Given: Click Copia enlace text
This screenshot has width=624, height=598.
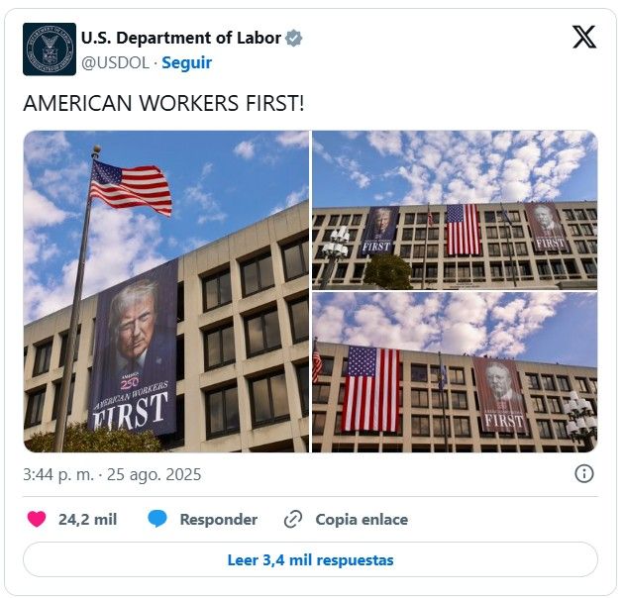Looking at the screenshot, I should [x=362, y=519].
